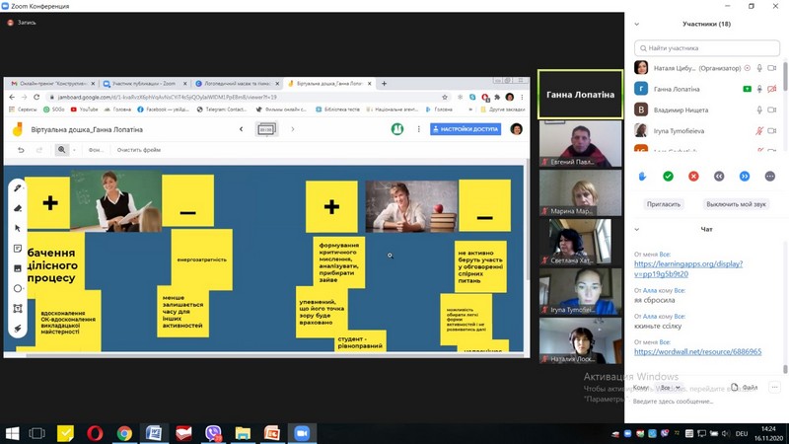Click Очистить фрейм button

(139, 150)
